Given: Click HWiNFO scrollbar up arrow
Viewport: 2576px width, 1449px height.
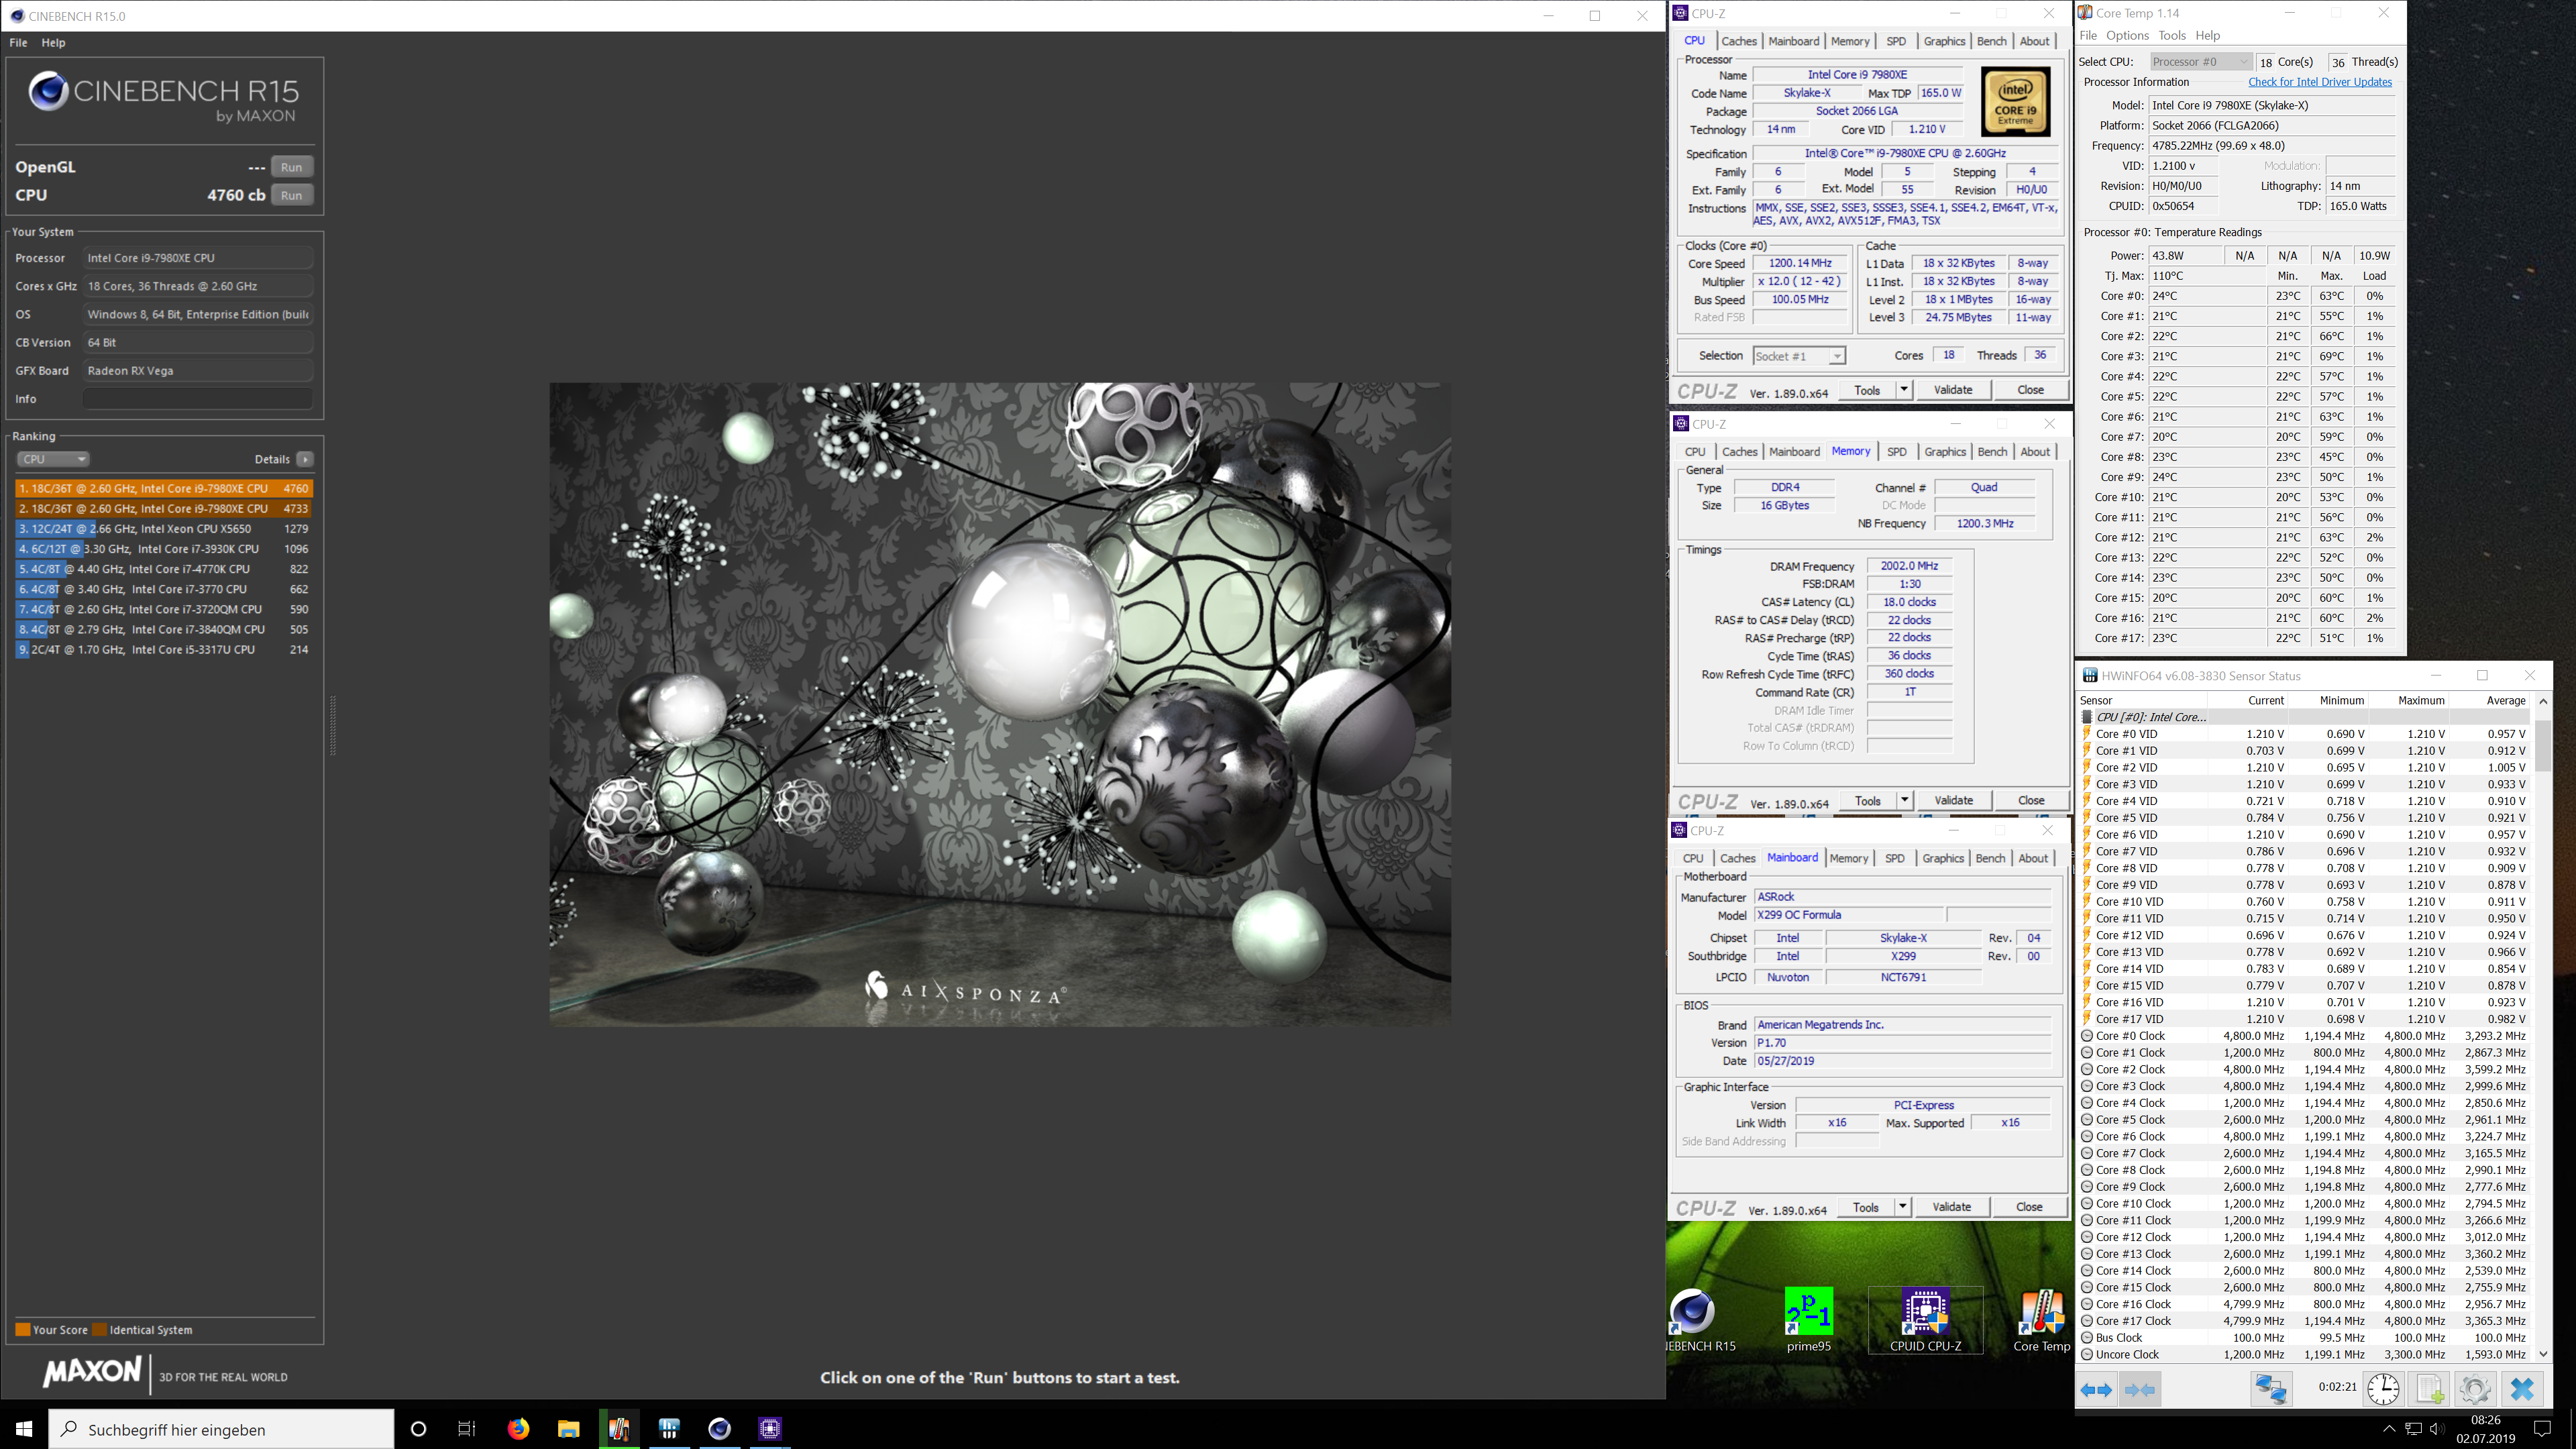Looking at the screenshot, I should [2543, 701].
